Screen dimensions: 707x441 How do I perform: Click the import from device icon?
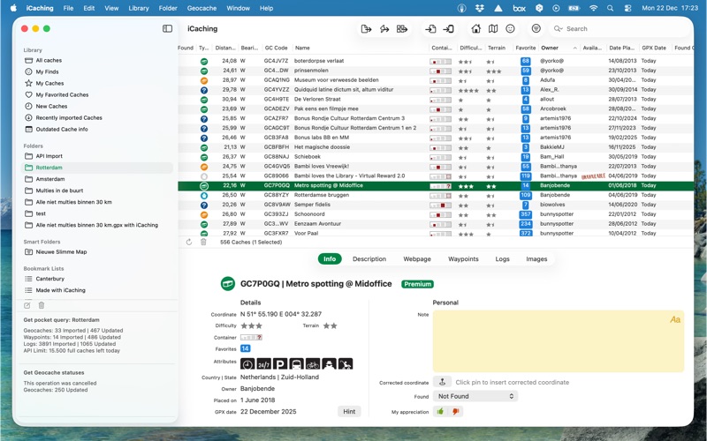448,29
